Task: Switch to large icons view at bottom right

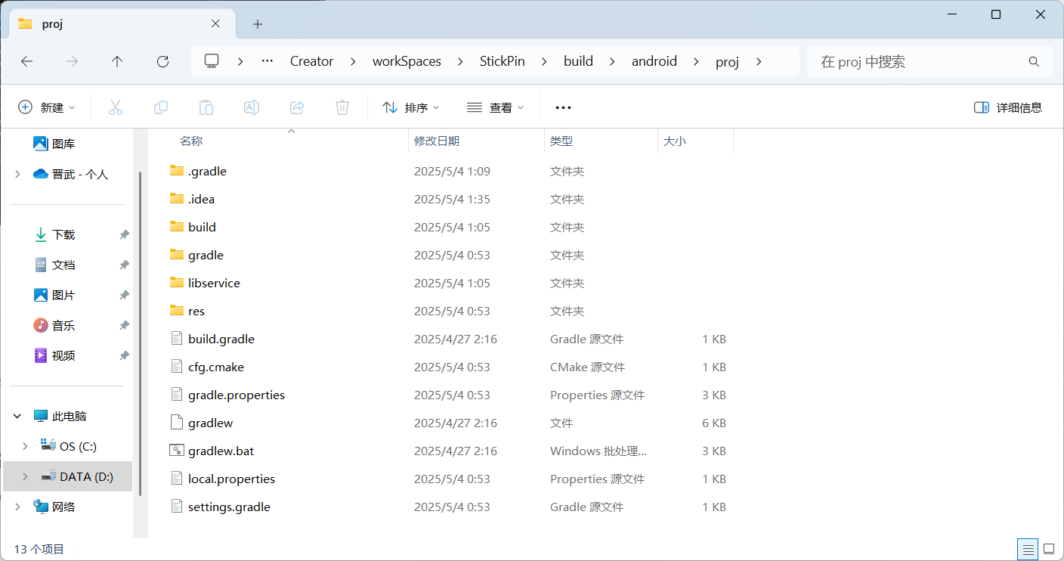Action: tap(1048, 549)
